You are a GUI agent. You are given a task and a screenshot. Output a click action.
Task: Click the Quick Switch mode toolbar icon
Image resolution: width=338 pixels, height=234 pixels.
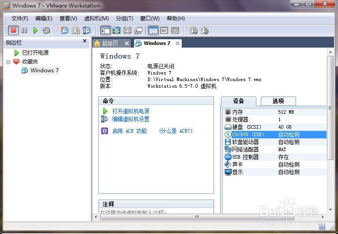(116, 30)
